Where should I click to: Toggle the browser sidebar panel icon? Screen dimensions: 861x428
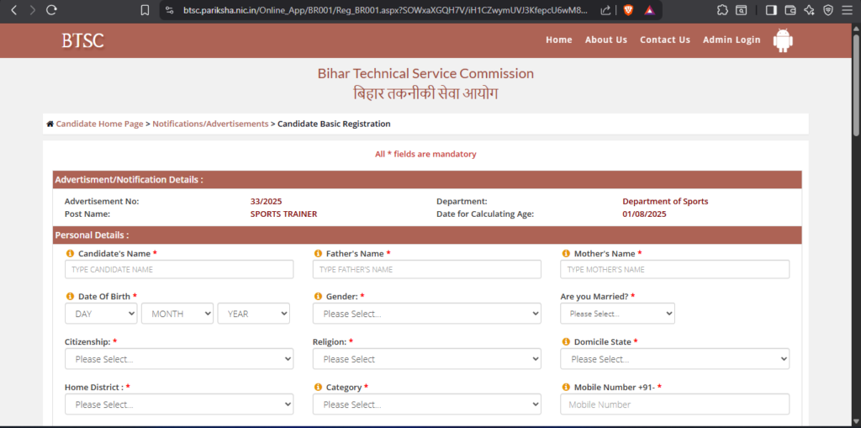[x=771, y=10]
